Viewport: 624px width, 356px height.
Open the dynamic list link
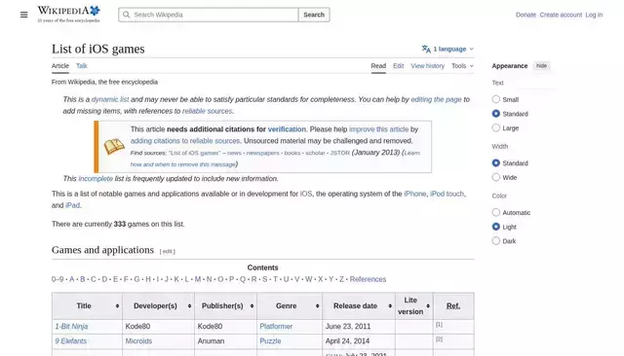pos(110,99)
